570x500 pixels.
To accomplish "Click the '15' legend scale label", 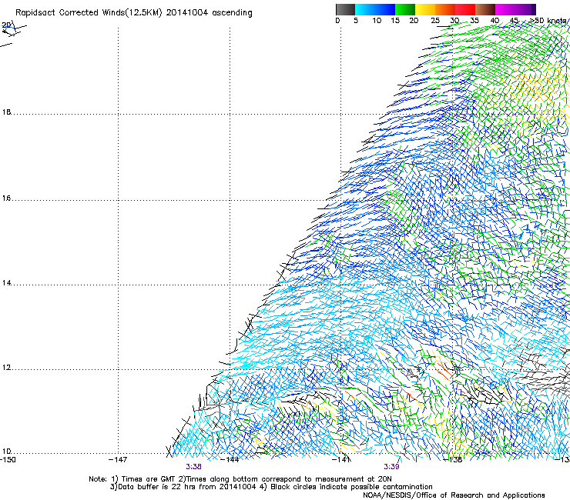I will (395, 21).
